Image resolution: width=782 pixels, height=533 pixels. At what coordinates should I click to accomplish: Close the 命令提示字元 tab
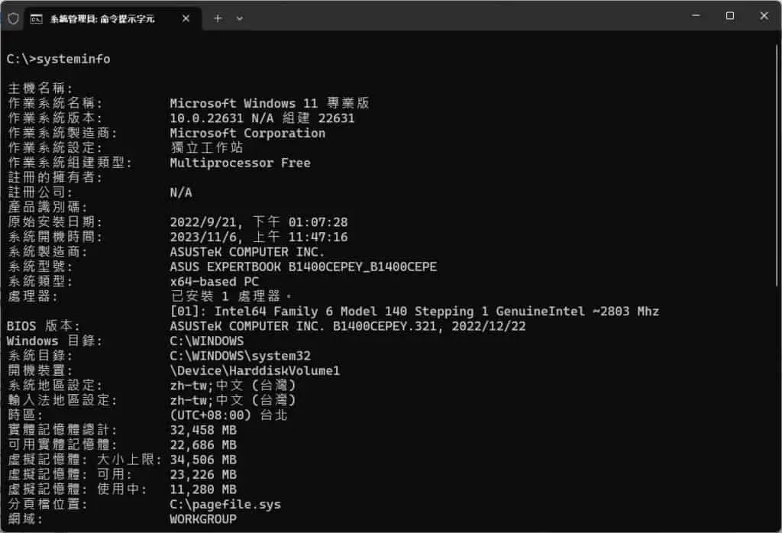click(186, 18)
